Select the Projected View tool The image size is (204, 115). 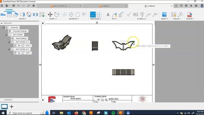tap(9, 15)
